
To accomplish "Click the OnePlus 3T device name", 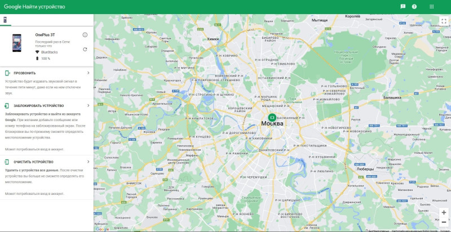I will (45, 35).
